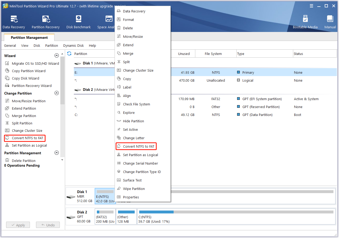
Task: Select Change Serial Number in the context menu
Action: (143, 163)
